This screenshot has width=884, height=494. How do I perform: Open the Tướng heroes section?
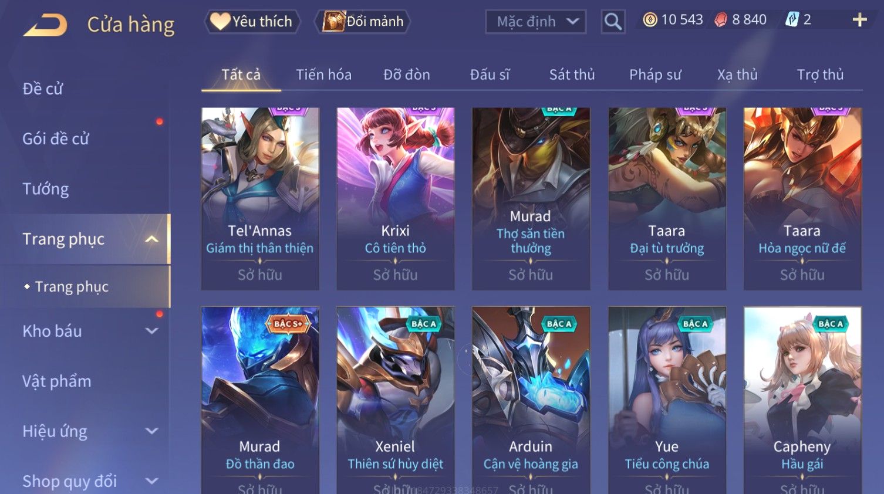pos(46,189)
